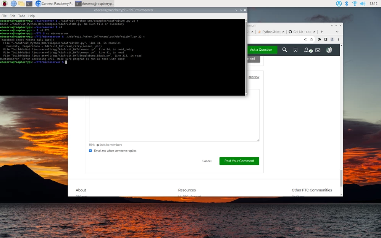
Task: Click the blue download updates tray icon
Action: tap(339, 3)
